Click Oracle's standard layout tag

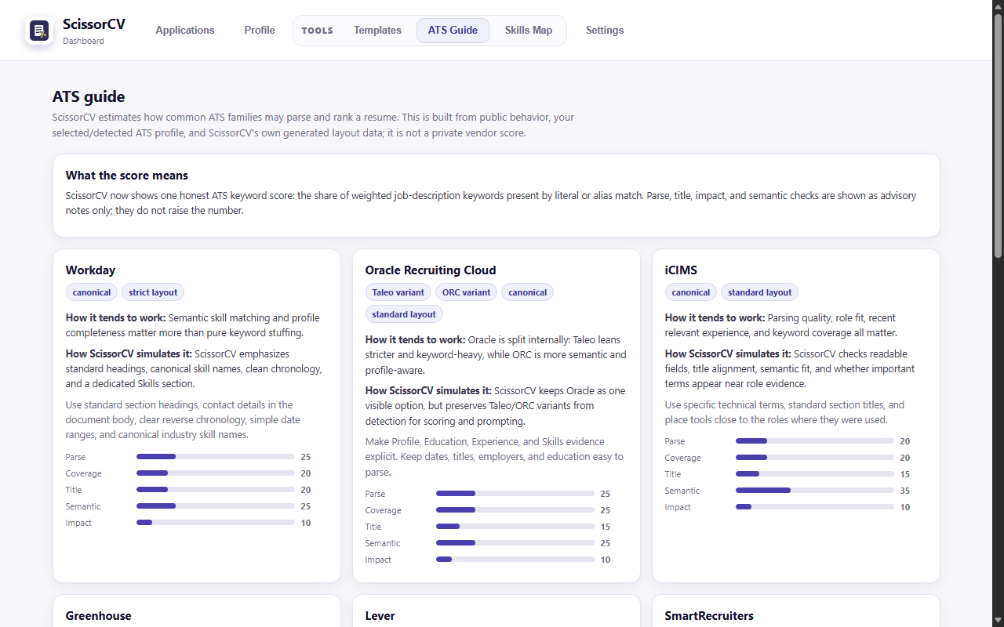404,314
